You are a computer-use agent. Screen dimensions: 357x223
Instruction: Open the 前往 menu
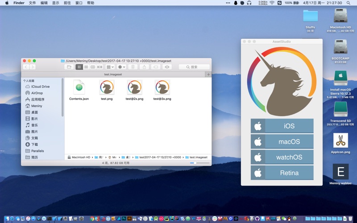pos(67,3)
